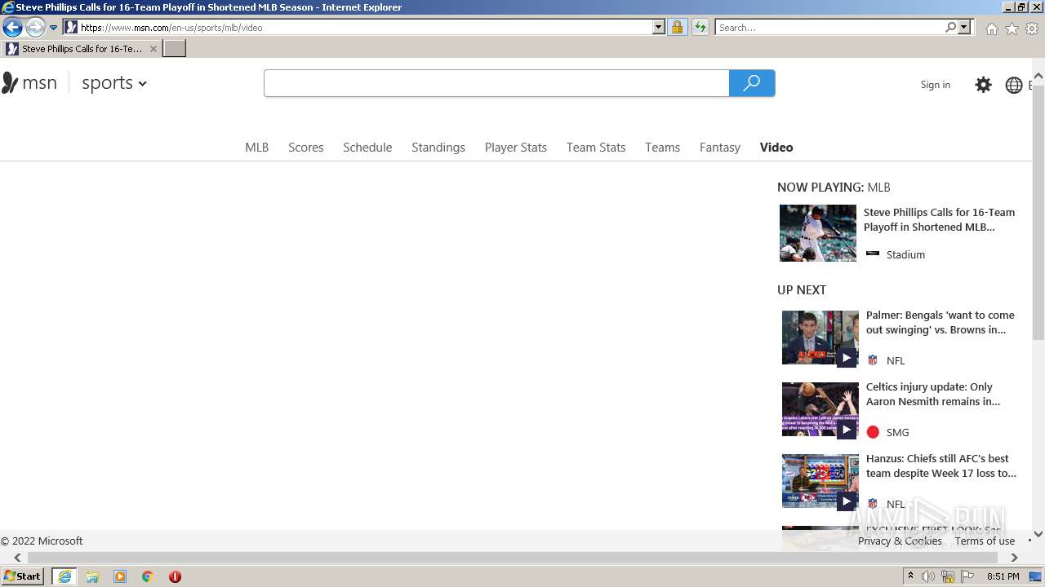Open a new blank tab

point(175,49)
